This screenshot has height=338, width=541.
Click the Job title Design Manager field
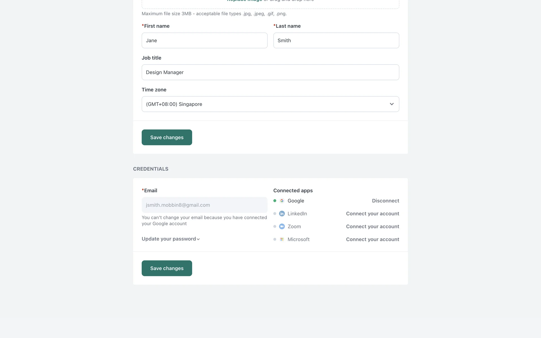pyautogui.click(x=270, y=72)
